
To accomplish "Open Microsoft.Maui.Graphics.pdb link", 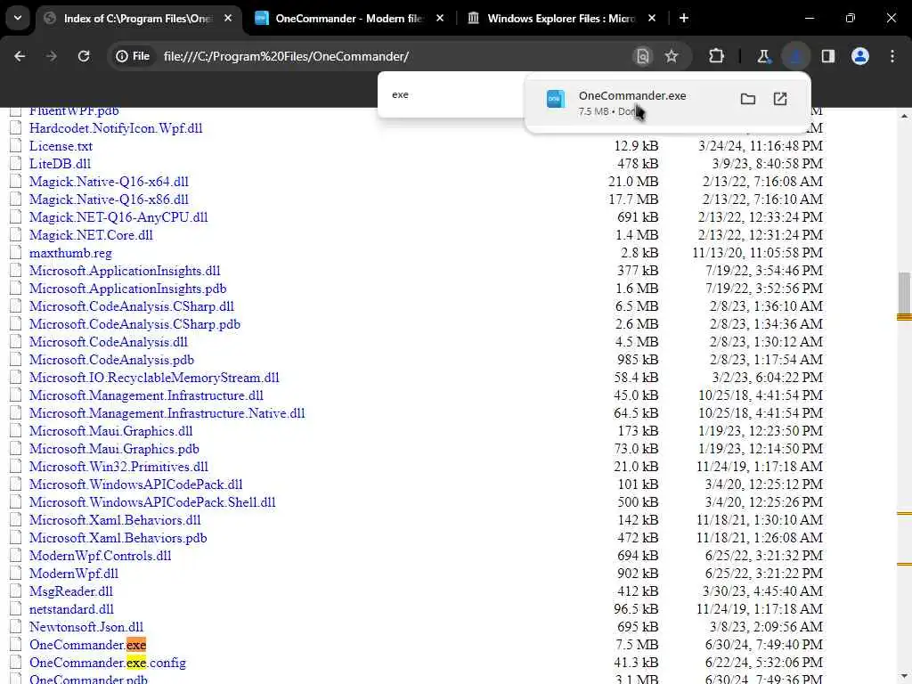I will (x=114, y=449).
